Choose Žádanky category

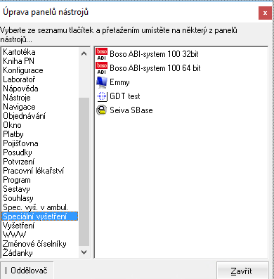(x=18, y=253)
